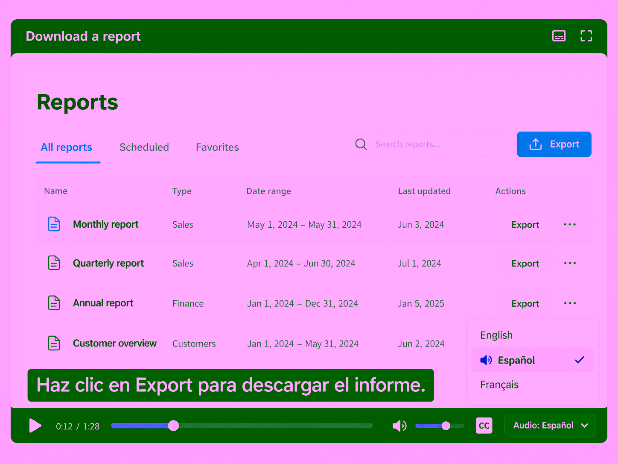Screen dimensions: 618x464
Task: Open the Monthly report name
Action: coord(106,224)
